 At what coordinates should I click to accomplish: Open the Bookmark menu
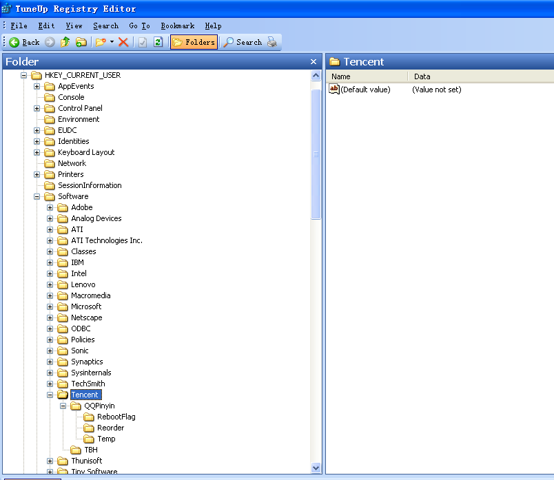point(177,25)
